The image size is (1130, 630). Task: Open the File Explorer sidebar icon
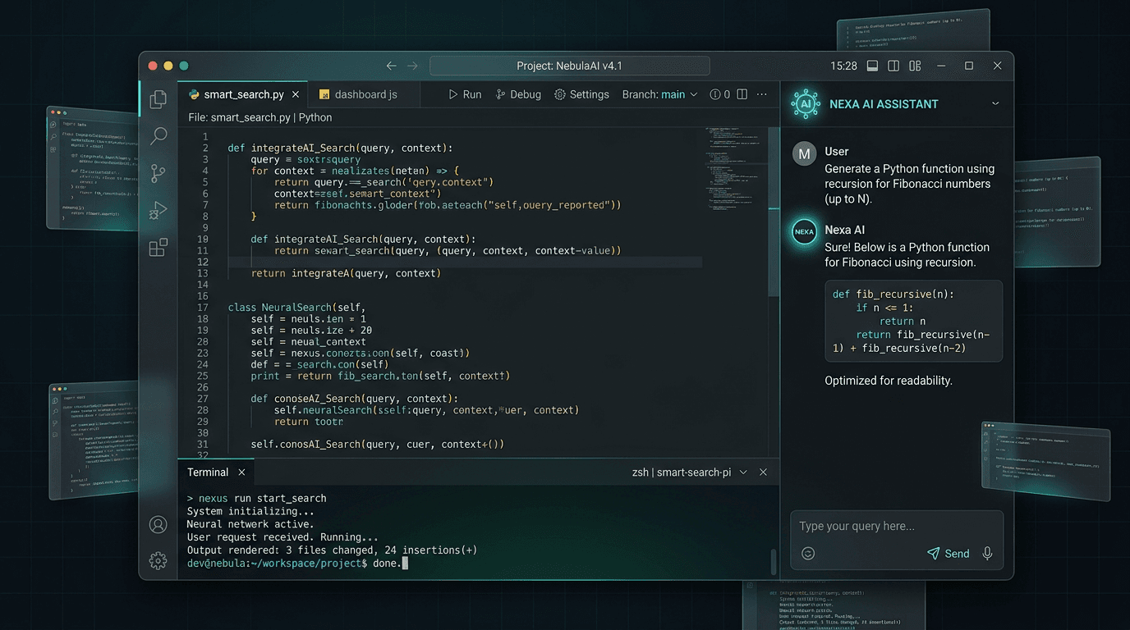click(x=158, y=98)
